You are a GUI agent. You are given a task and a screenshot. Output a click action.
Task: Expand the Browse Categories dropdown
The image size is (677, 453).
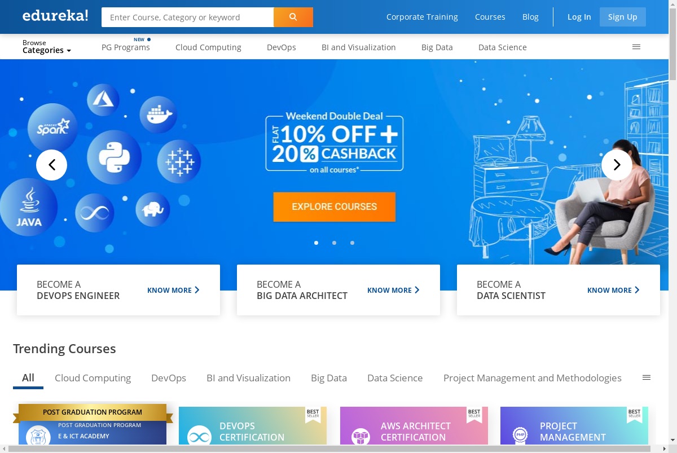(x=47, y=47)
